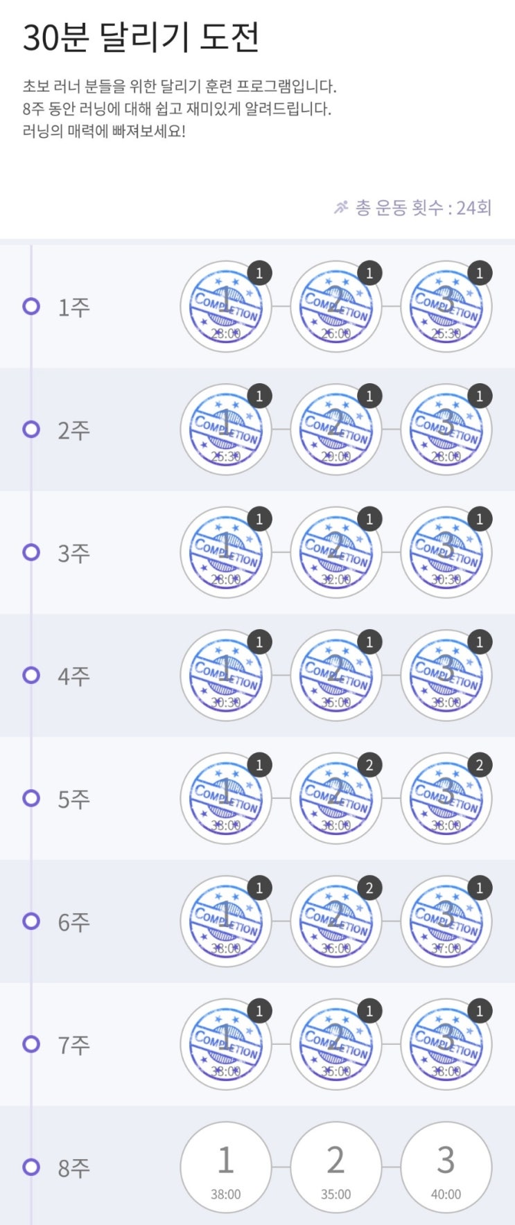This screenshot has width=515, height=1225.
Task: Open week 1 session 1 completion stamp
Action: pyautogui.click(x=225, y=306)
